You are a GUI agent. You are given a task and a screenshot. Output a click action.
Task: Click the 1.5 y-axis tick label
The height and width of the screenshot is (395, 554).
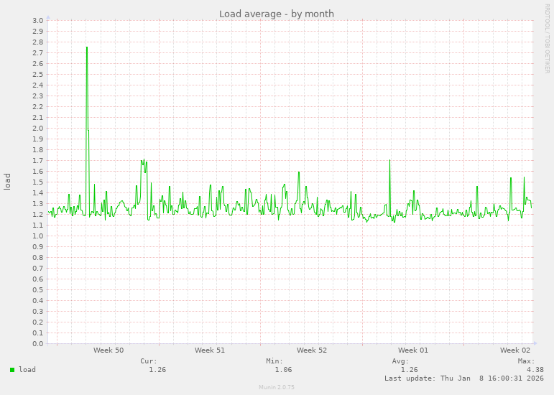[38, 182]
